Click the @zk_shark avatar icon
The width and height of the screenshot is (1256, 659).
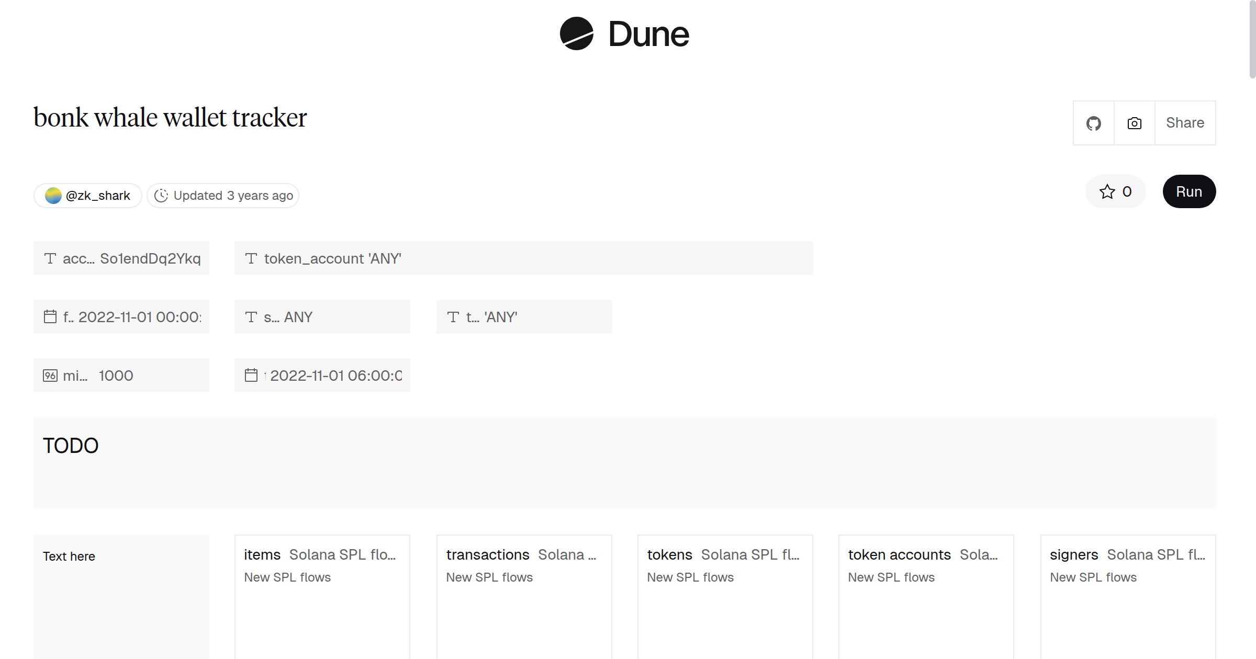[53, 196]
